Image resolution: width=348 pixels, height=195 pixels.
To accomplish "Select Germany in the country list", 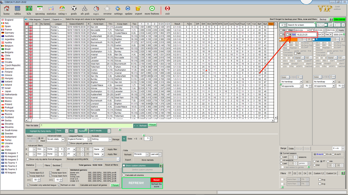I will 9,33.
